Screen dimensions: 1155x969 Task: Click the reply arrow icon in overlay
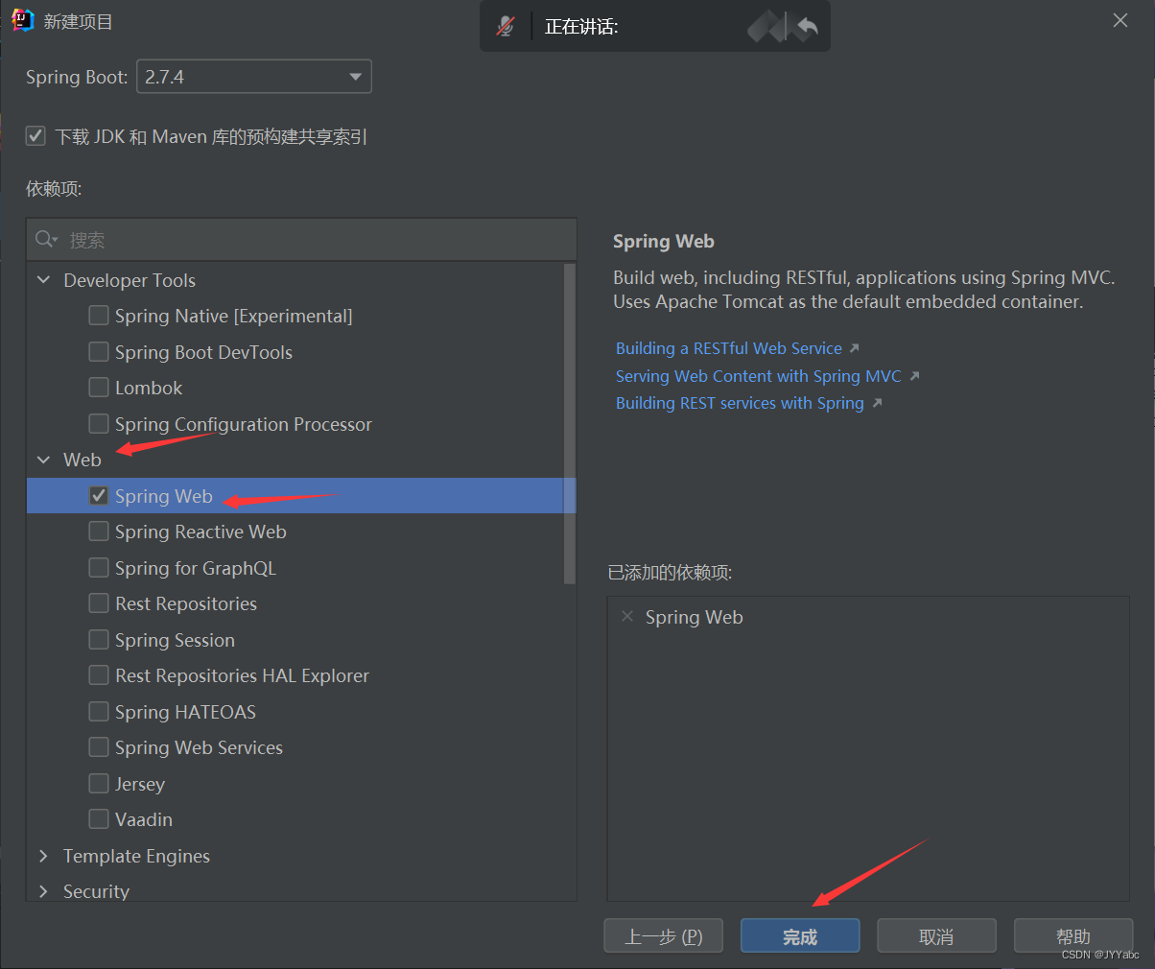(x=808, y=27)
